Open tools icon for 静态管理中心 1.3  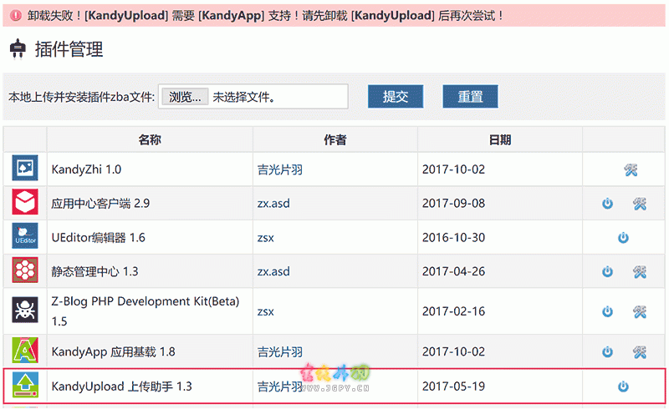(640, 272)
